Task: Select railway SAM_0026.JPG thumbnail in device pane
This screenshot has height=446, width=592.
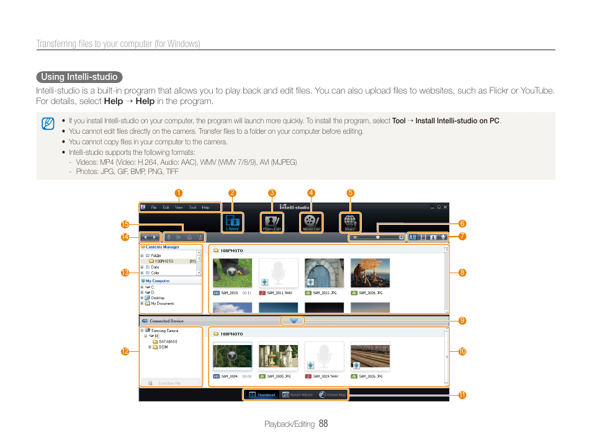Action: pos(370,356)
